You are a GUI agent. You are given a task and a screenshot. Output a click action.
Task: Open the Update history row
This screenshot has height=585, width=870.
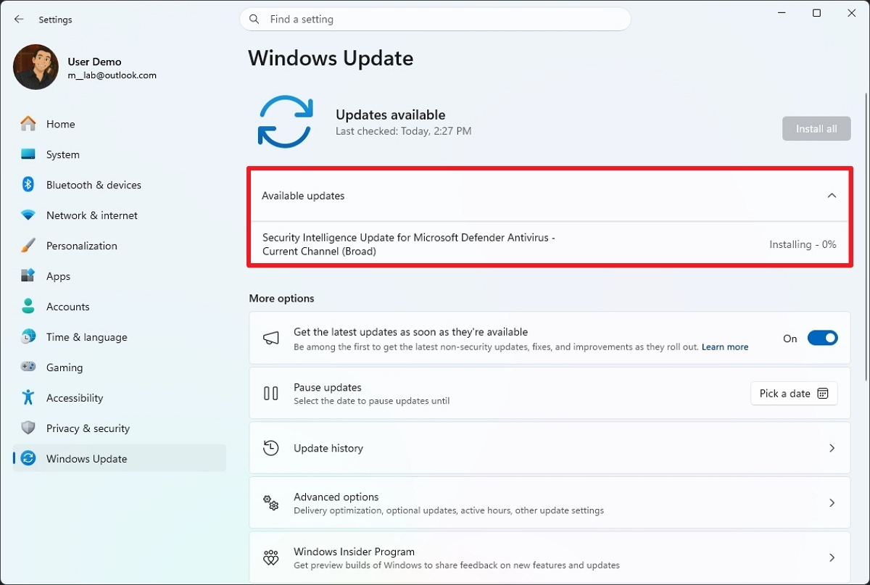point(550,448)
